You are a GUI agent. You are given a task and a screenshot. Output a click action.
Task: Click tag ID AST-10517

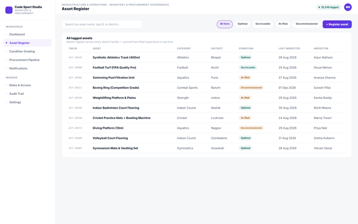76,88
